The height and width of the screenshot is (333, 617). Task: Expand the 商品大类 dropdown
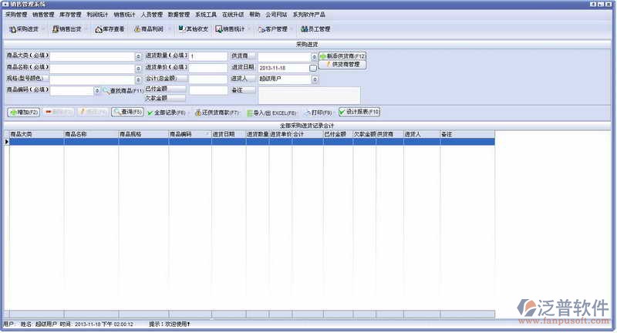[x=139, y=56]
